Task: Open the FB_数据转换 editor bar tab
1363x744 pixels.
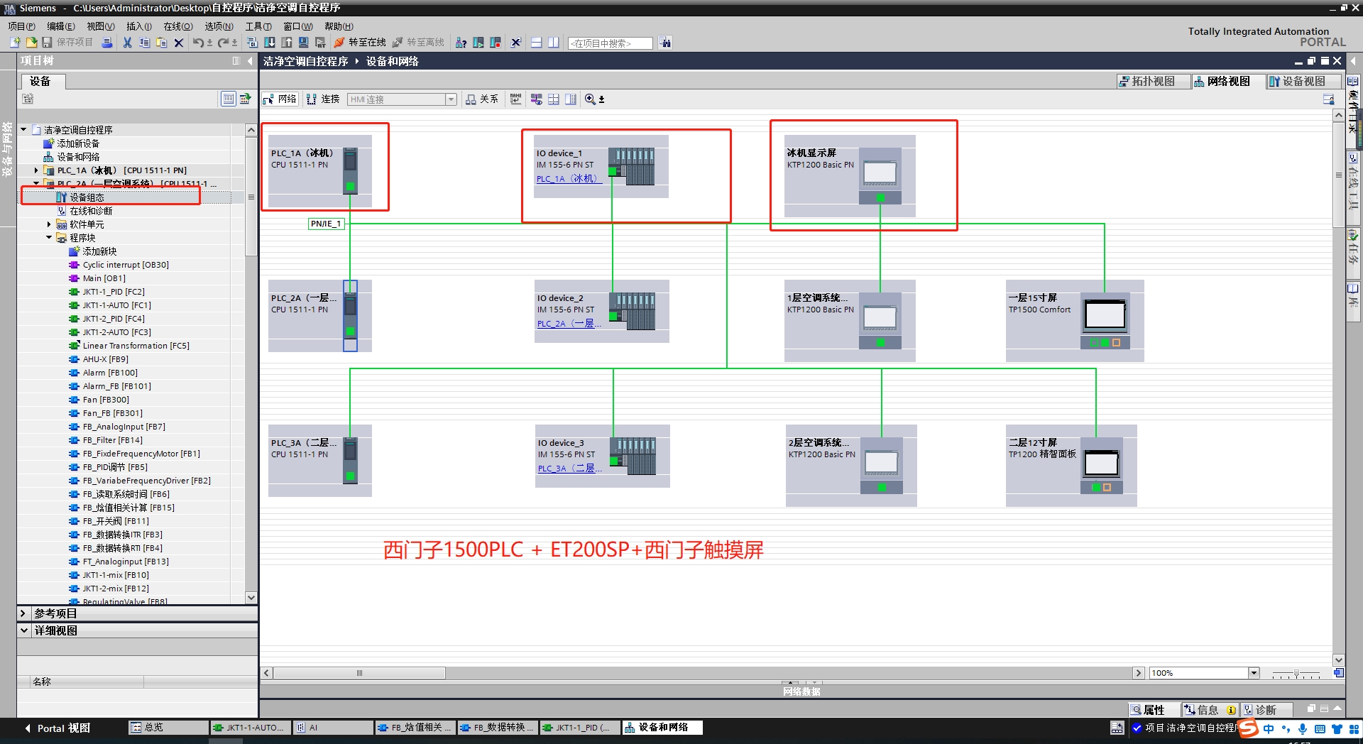Action: (496, 728)
